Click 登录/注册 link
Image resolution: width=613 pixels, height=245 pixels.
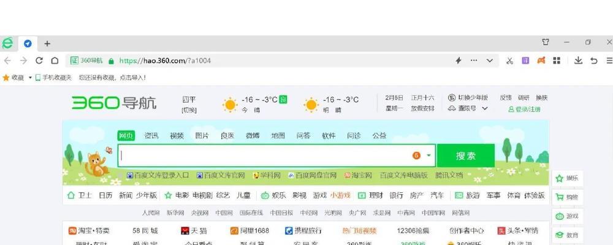pyautogui.click(x=524, y=110)
